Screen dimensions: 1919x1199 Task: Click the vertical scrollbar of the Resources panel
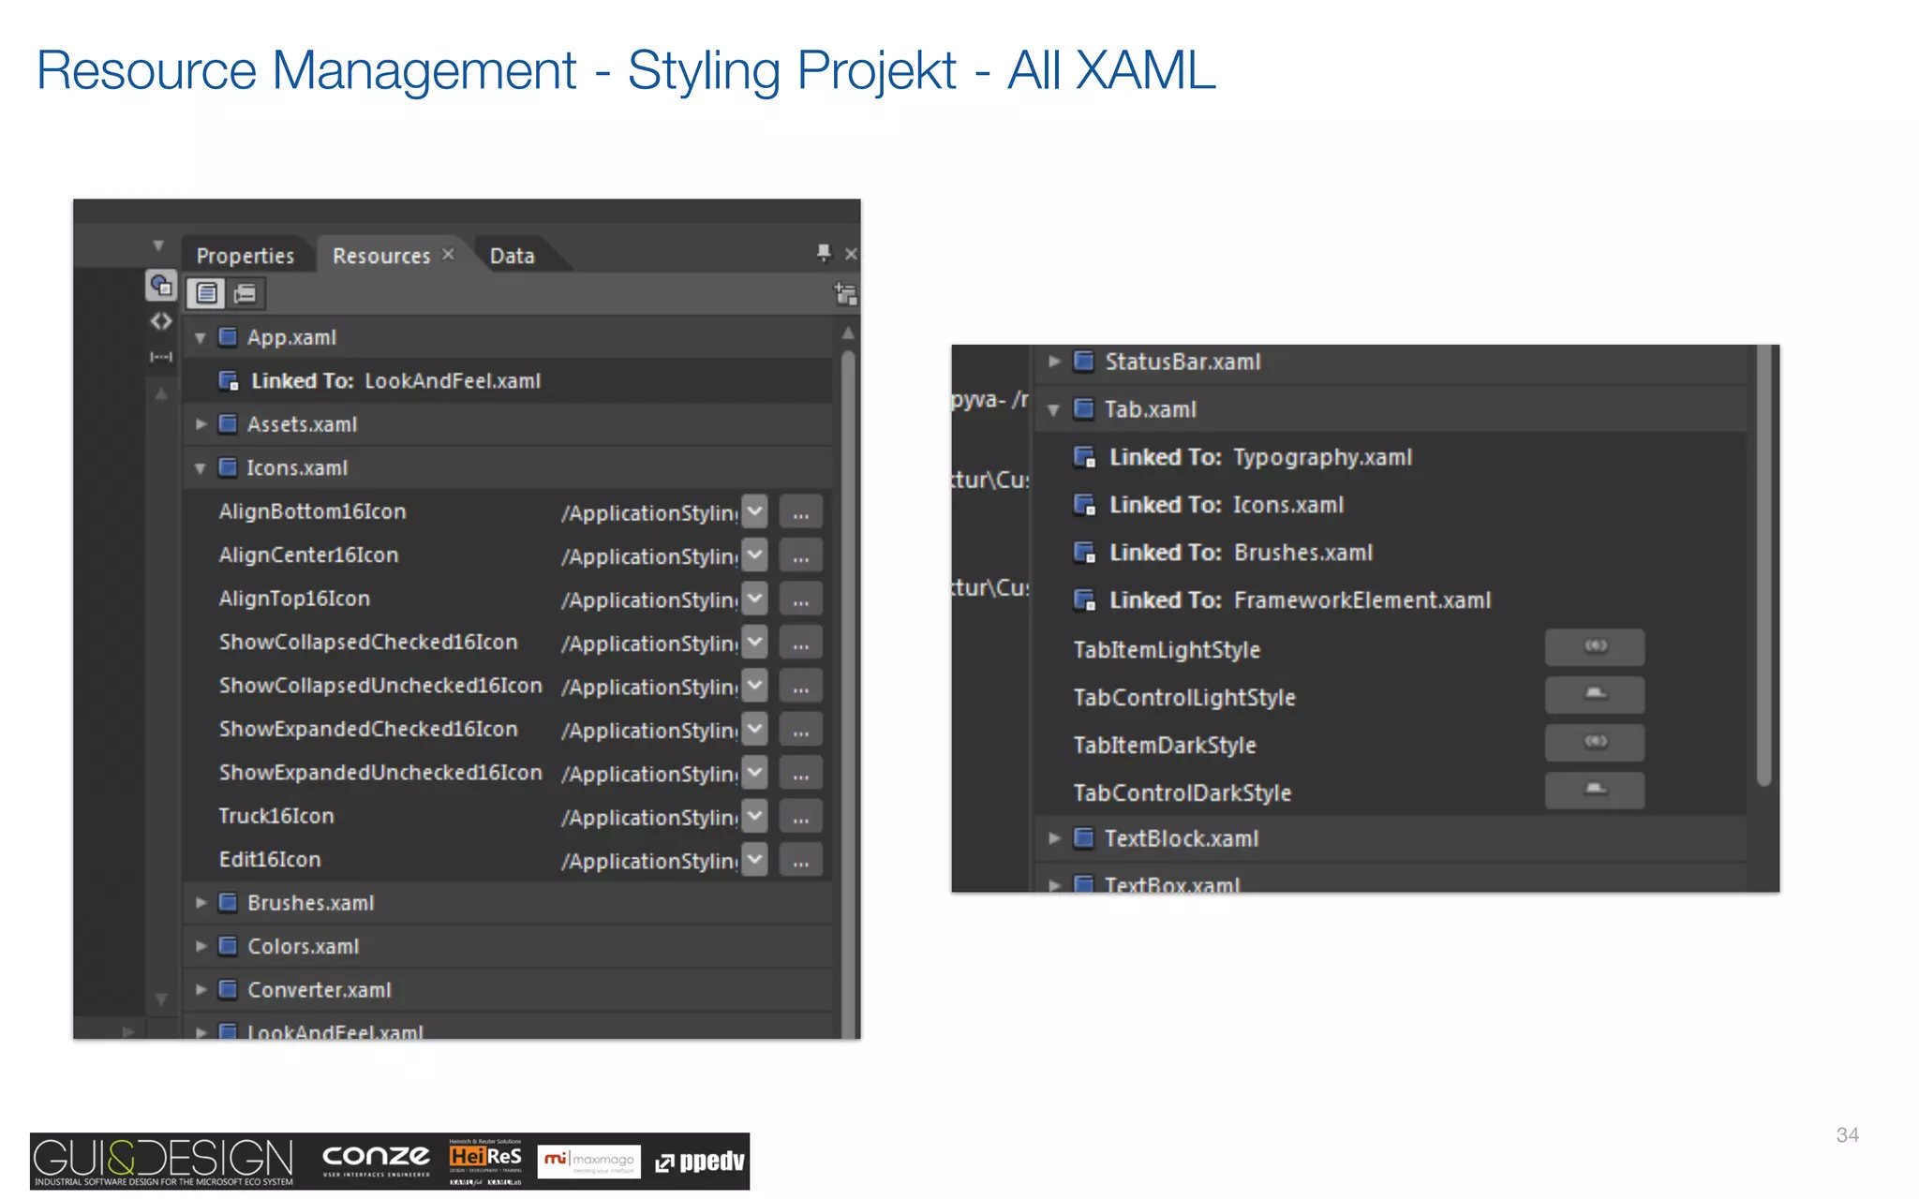(x=847, y=693)
